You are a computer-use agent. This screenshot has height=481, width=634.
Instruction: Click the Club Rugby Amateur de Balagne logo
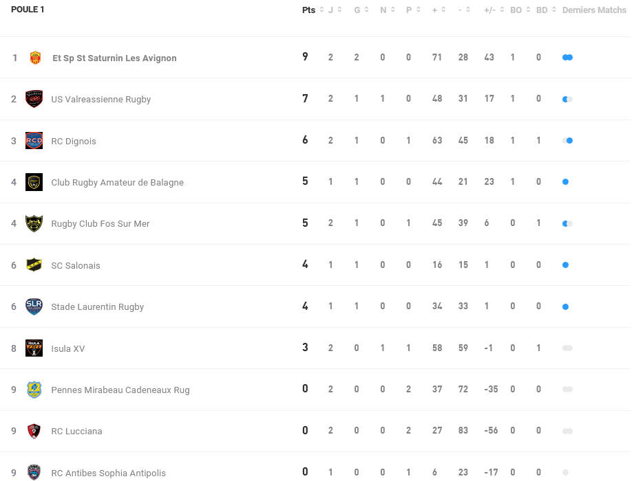[34, 182]
